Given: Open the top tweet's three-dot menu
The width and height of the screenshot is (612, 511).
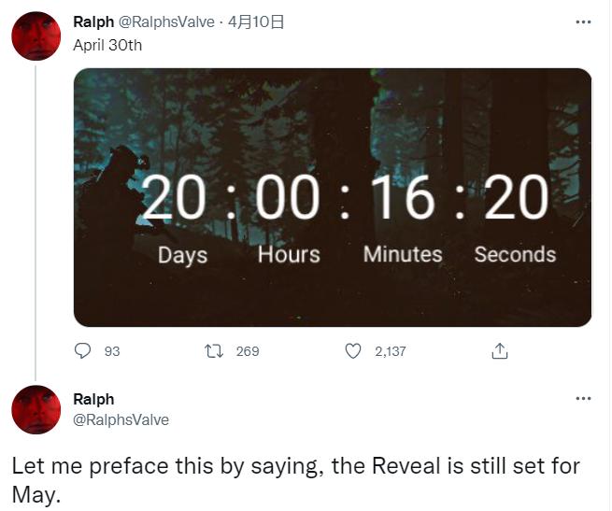Looking at the screenshot, I should [583, 22].
